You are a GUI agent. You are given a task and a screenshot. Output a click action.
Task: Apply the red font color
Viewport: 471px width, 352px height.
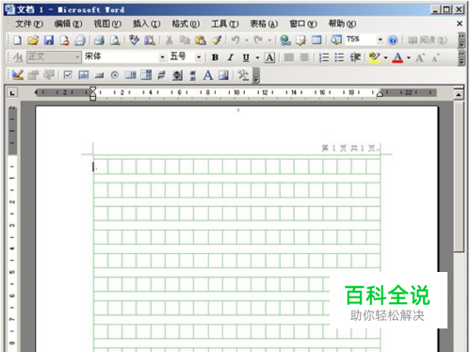(398, 57)
